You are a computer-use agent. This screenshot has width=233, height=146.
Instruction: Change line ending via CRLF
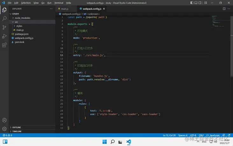(201, 135)
